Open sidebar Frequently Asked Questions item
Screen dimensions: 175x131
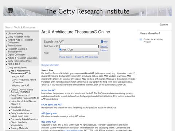point(24,119)
